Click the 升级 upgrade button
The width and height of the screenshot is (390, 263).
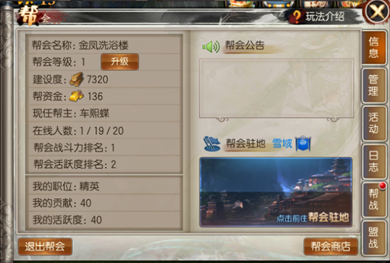click(120, 62)
